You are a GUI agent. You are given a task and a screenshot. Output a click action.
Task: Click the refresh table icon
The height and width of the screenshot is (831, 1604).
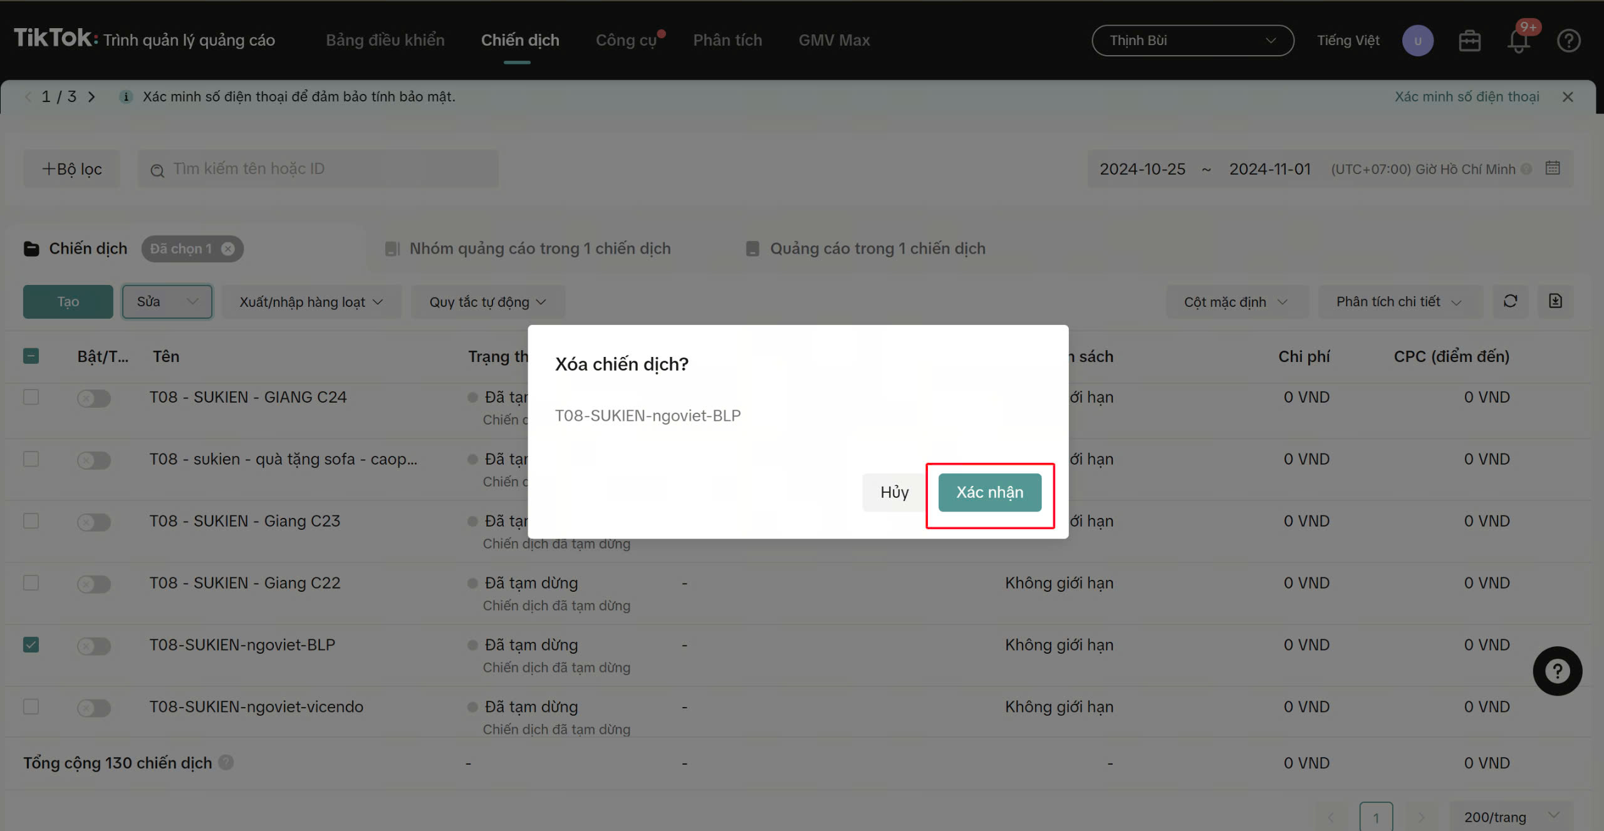pos(1511,301)
